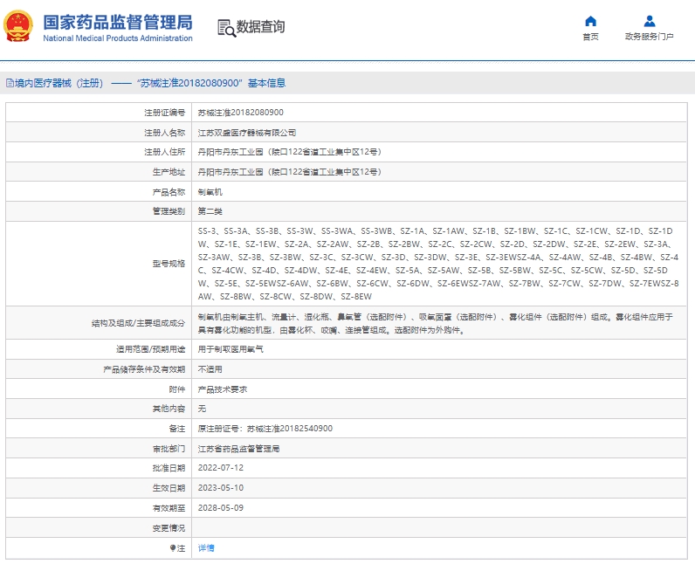Open the 数据查询 search icon
695x564 pixels.
tap(226, 28)
